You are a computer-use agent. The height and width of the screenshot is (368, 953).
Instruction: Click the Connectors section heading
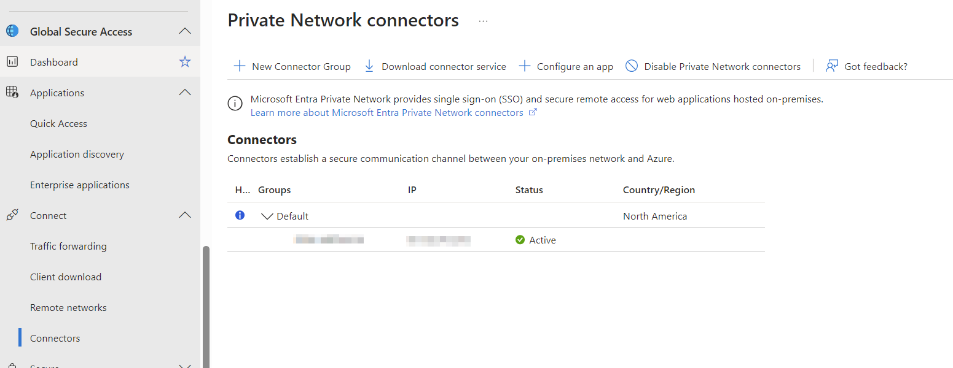(262, 140)
